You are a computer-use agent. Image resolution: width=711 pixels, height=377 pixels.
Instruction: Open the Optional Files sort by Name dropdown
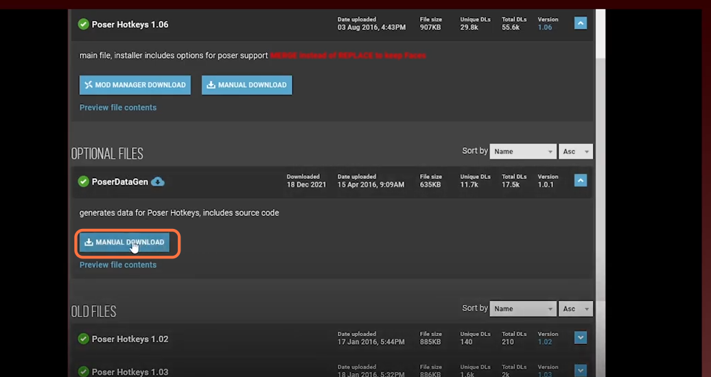tap(523, 151)
